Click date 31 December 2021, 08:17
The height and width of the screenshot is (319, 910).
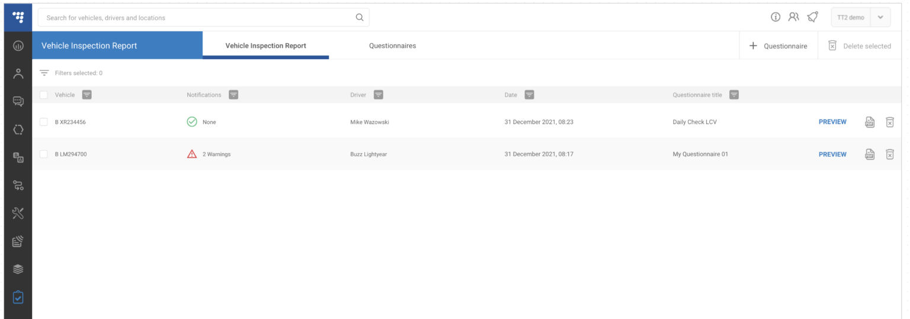point(539,154)
